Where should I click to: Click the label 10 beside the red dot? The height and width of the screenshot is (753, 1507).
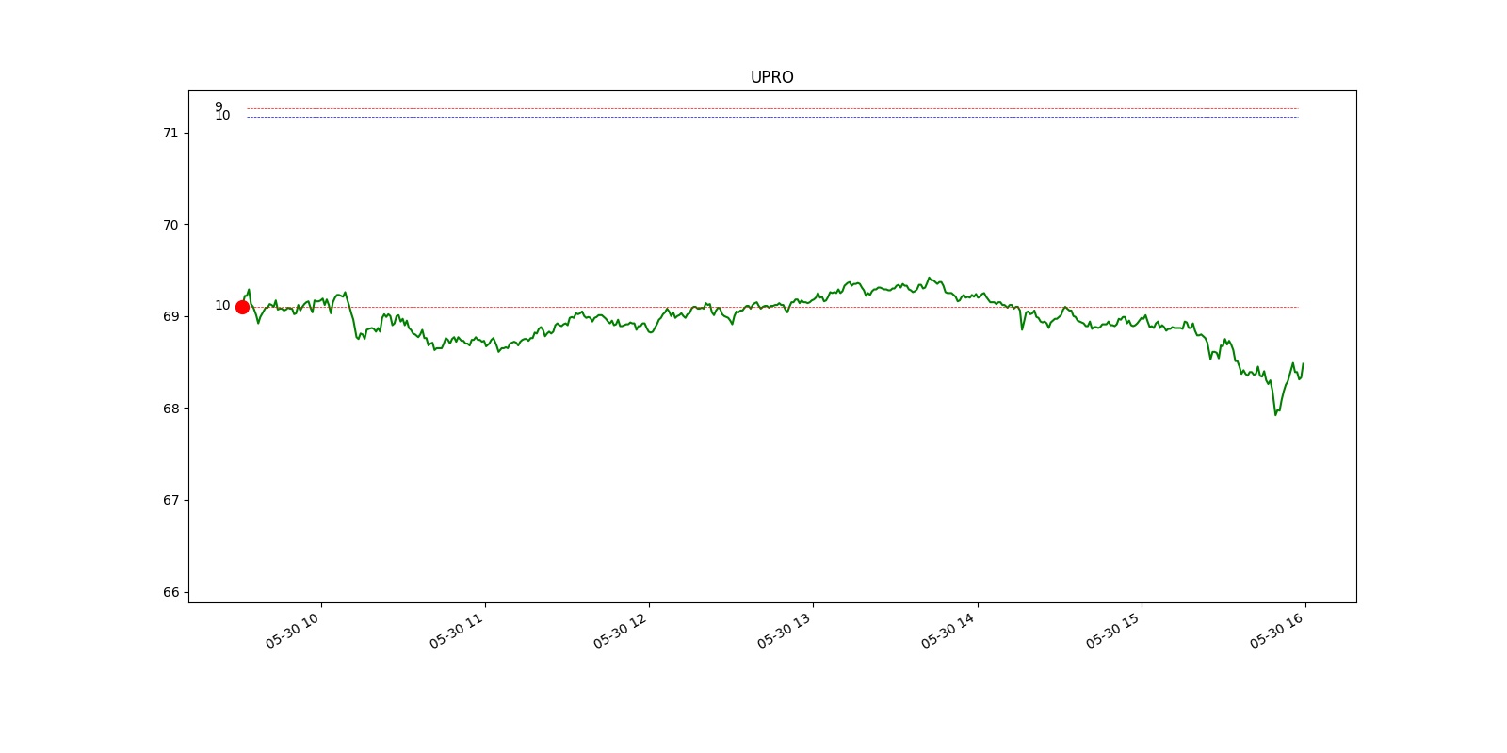coord(222,305)
